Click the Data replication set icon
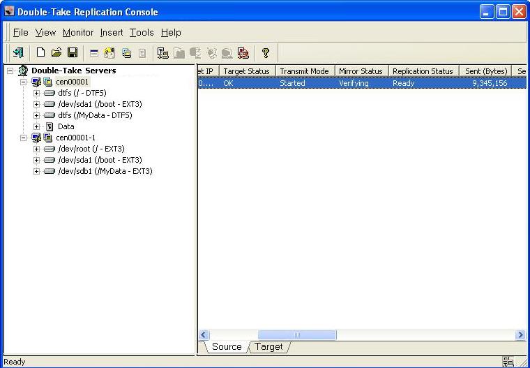Image resolution: width=530 pixels, height=368 pixels. click(50, 126)
